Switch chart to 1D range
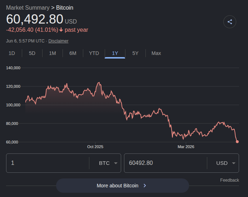 [x=12, y=53]
